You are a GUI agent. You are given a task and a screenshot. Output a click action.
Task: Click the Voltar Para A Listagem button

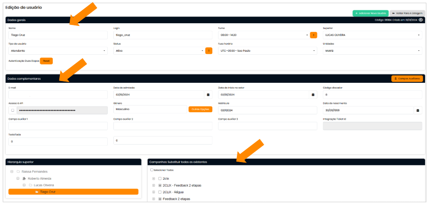click(407, 14)
